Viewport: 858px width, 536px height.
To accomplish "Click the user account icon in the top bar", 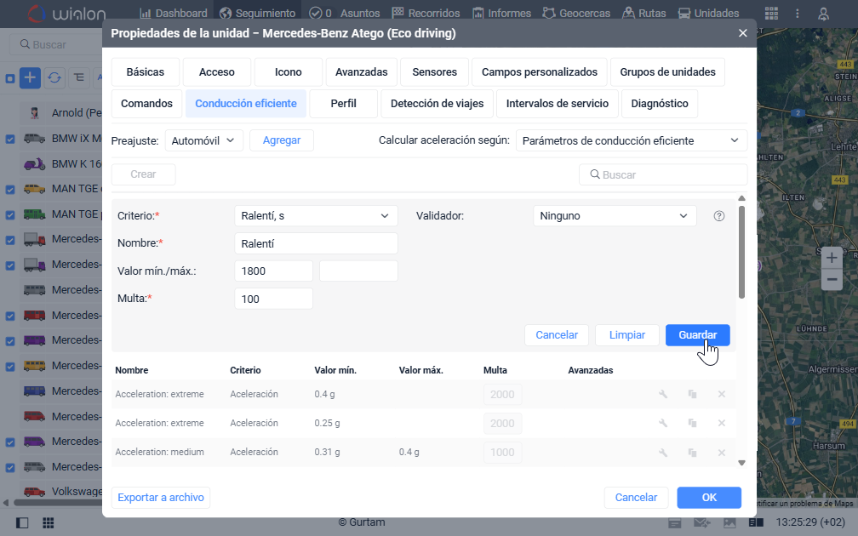I will tap(823, 14).
